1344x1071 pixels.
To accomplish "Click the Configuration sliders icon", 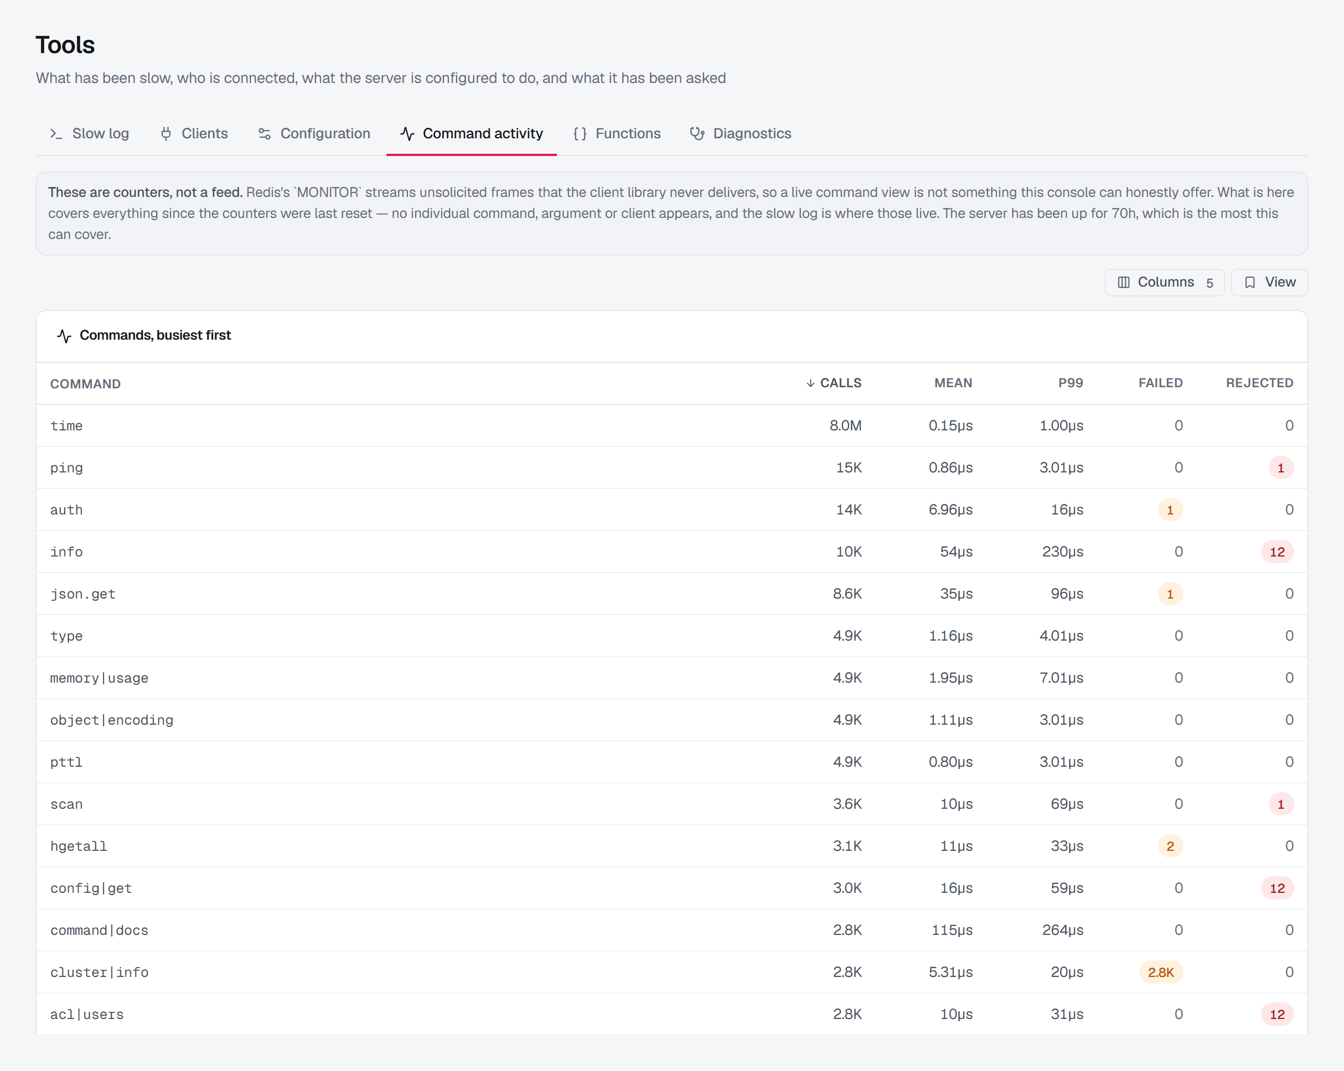I will click(264, 134).
